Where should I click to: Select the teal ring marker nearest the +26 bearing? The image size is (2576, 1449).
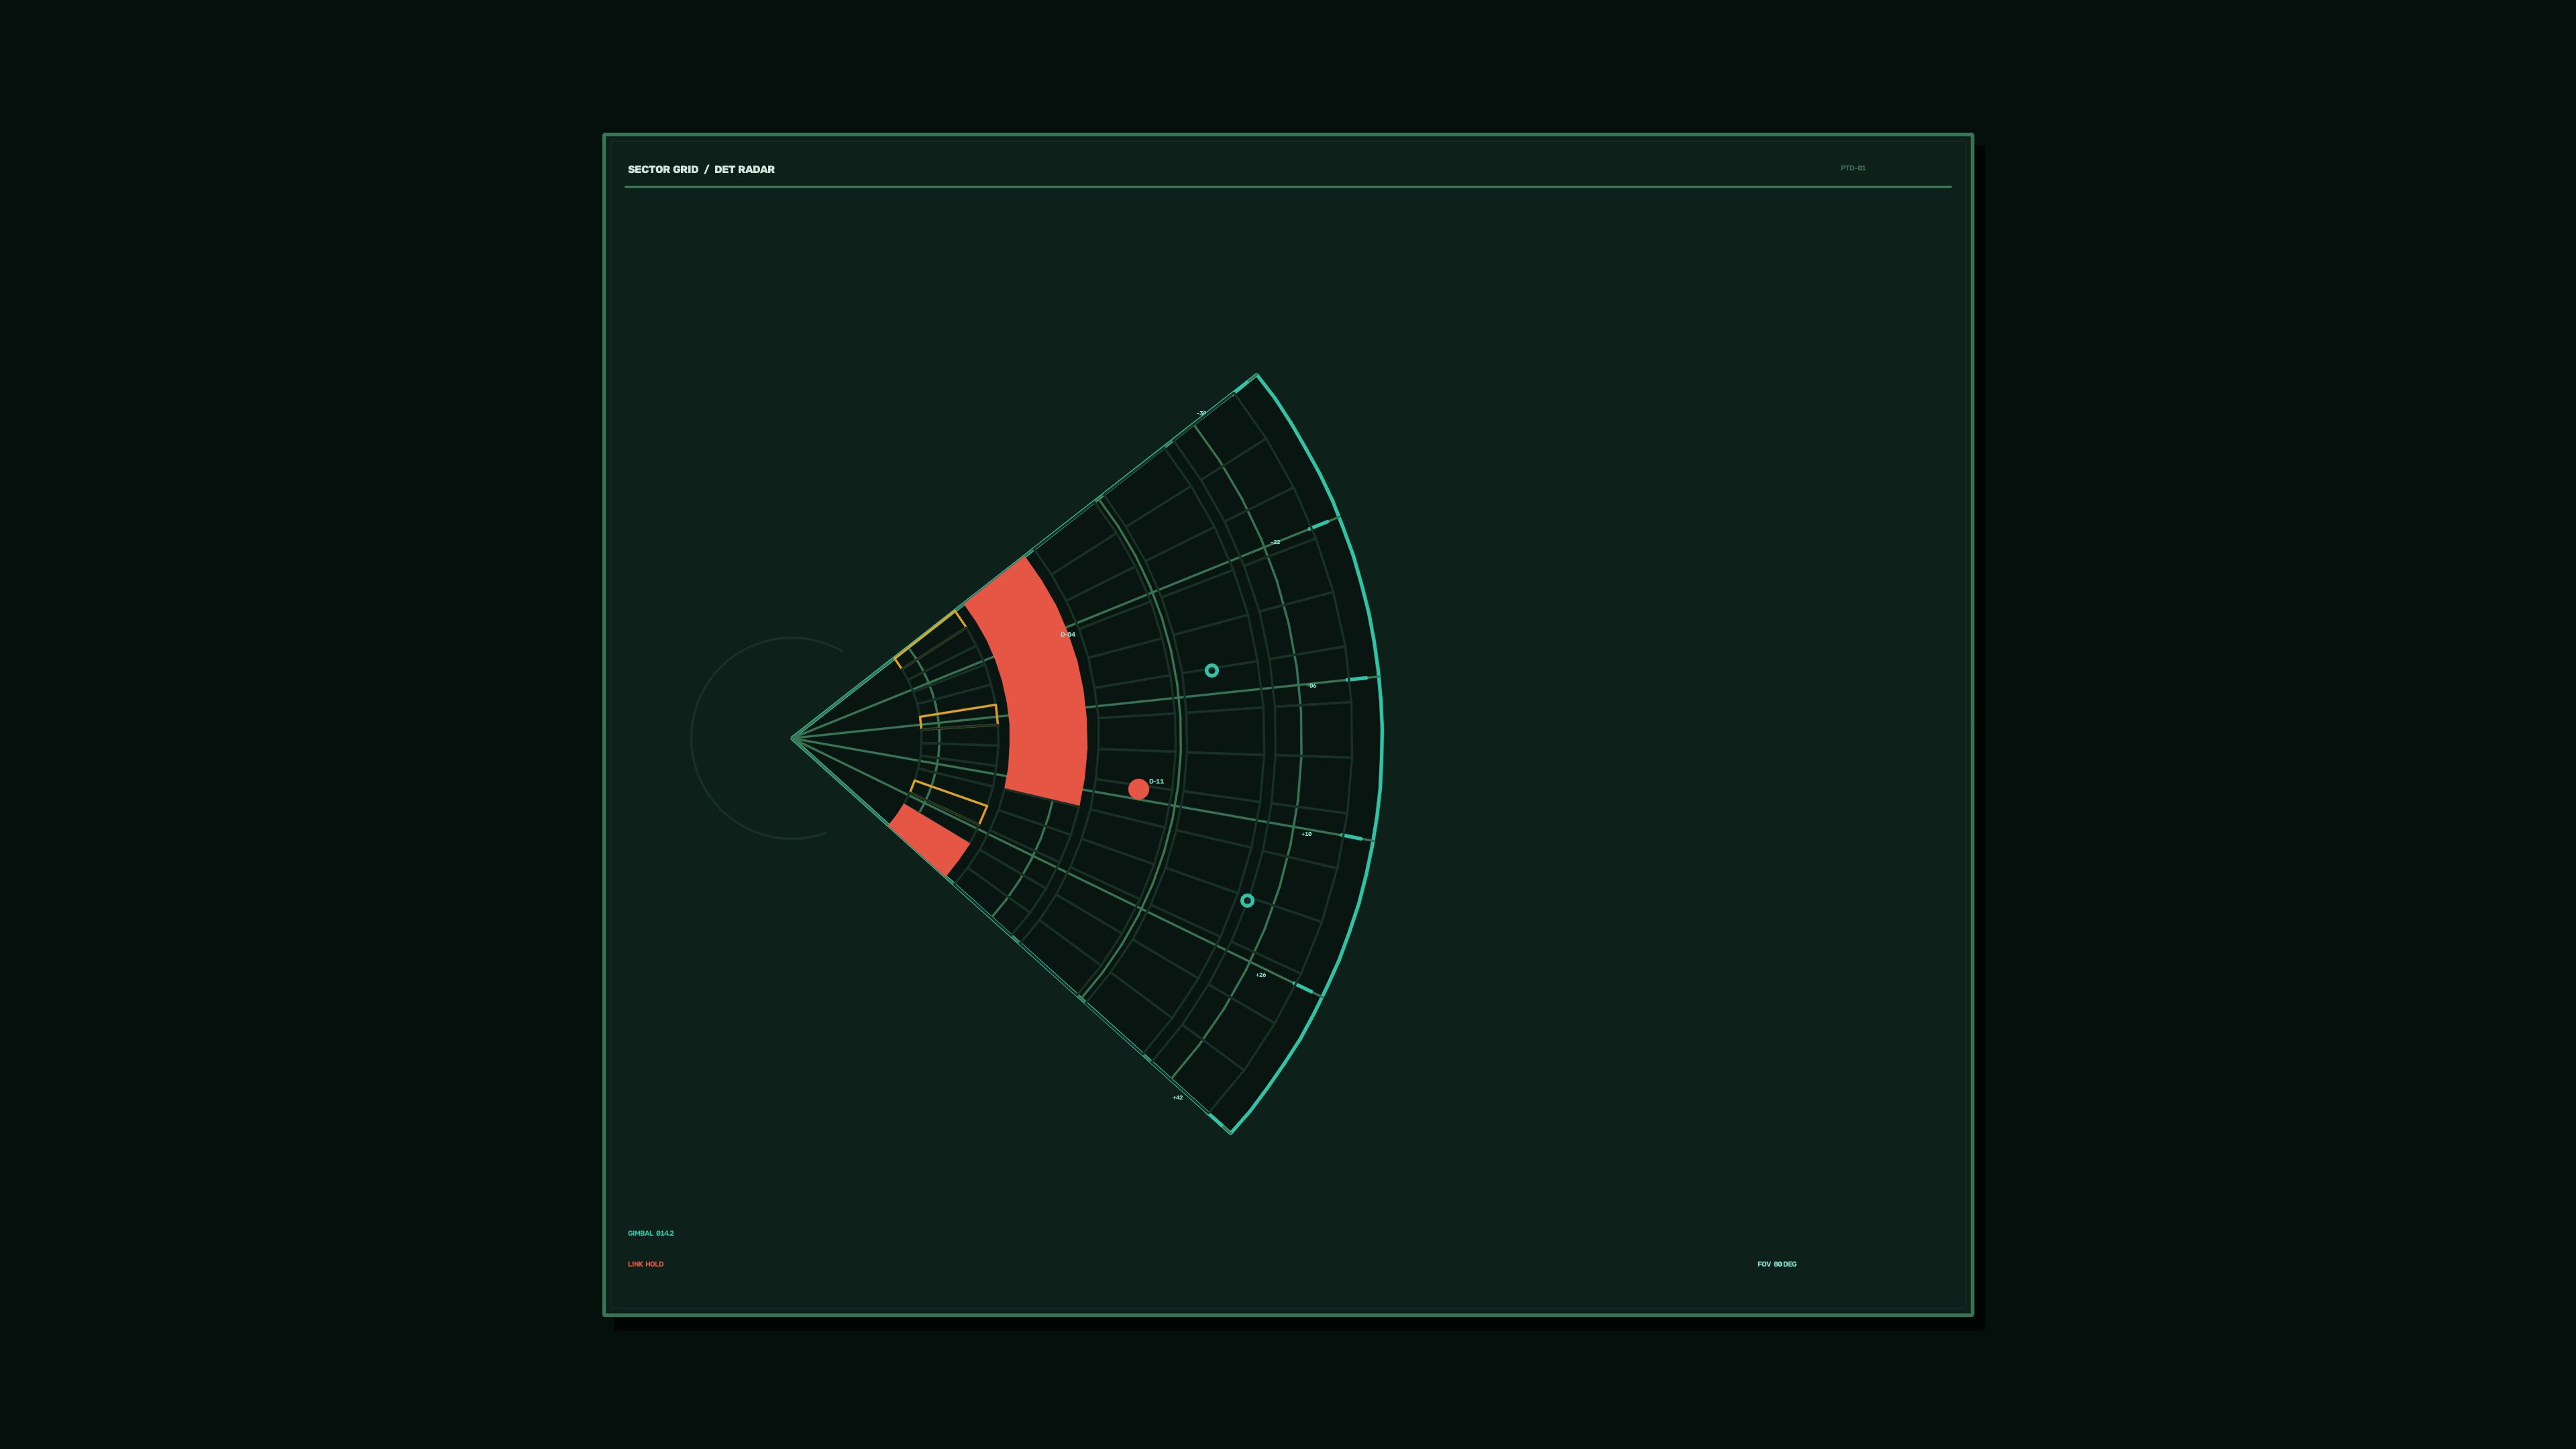(1247, 900)
